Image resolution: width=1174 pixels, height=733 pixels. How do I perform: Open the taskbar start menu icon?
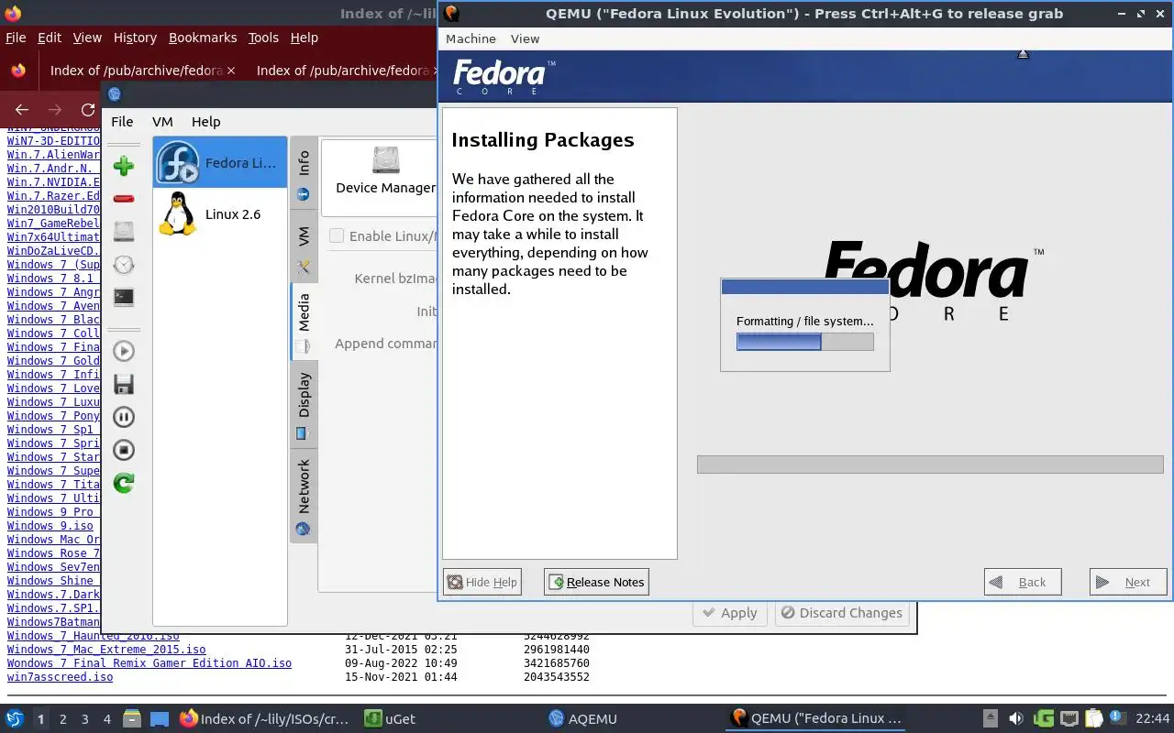[14, 719]
